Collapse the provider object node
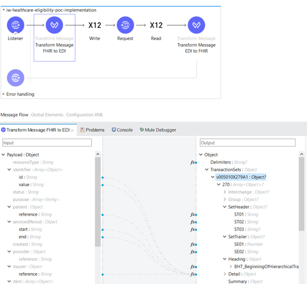Viewport: 307px width, 284px height. pos(9,252)
